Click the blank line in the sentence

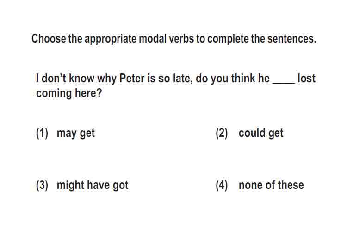pyautogui.click(x=284, y=82)
